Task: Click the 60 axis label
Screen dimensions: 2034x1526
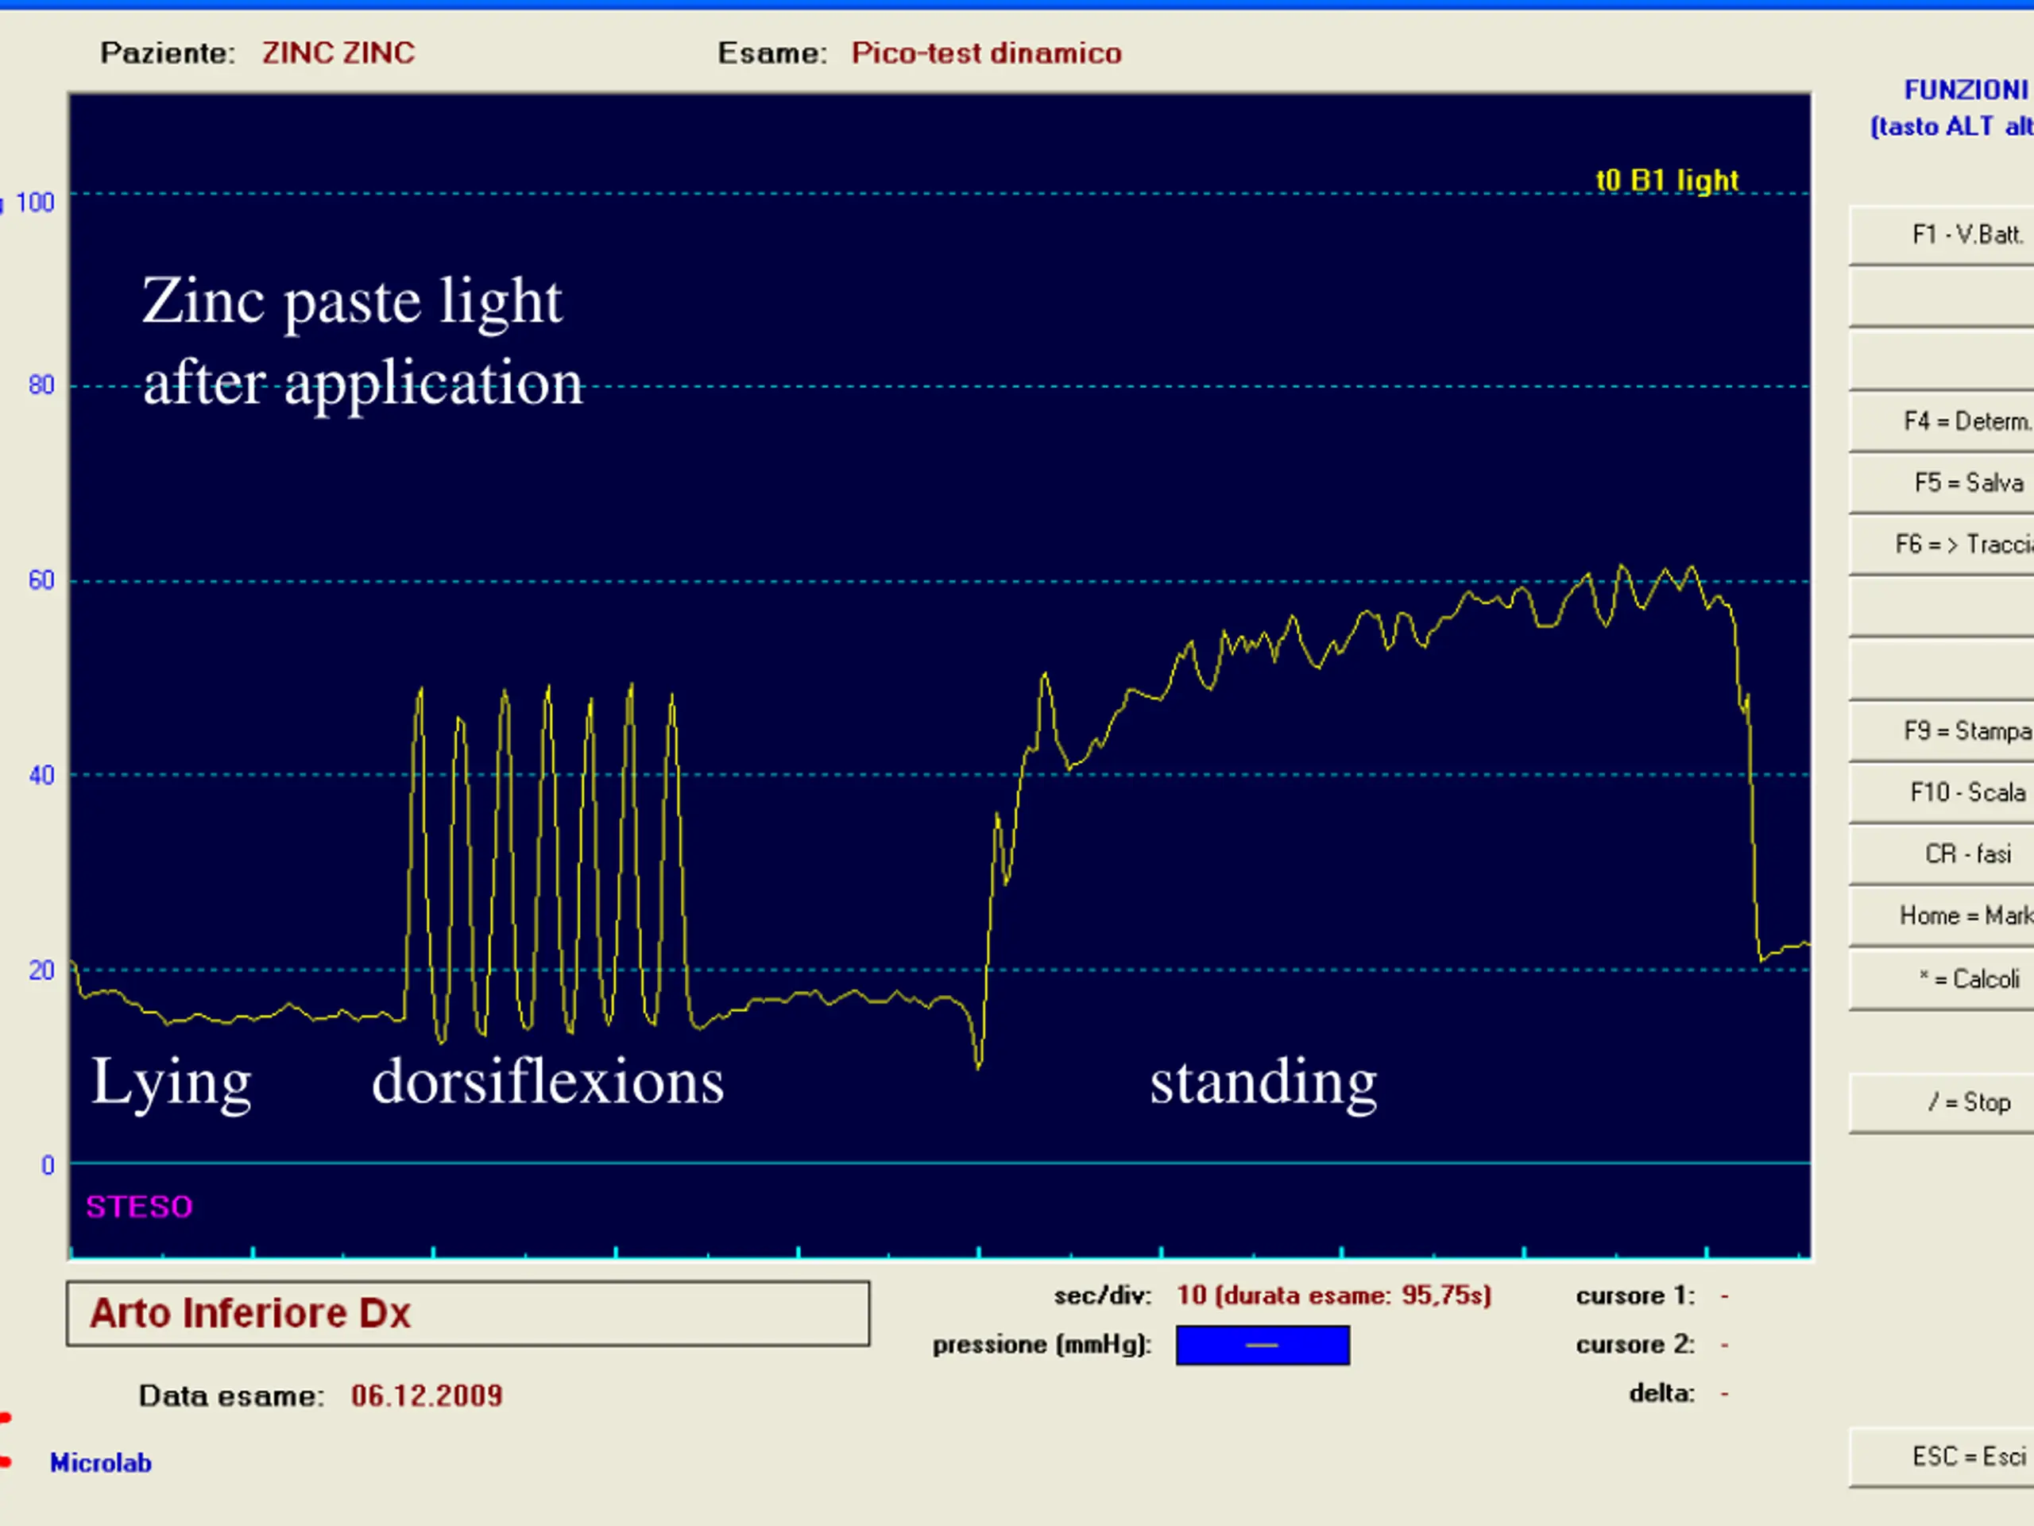Action: pos(41,580)
